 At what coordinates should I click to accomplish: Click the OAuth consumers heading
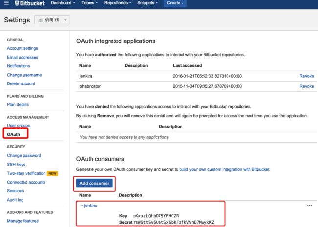click(100, 159)
